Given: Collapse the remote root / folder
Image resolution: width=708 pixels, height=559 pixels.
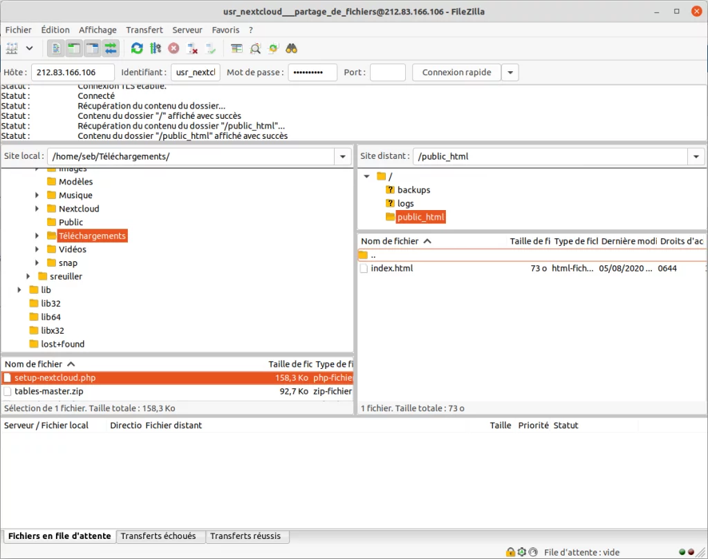Looking at the screenshot, I should point(366,176).
